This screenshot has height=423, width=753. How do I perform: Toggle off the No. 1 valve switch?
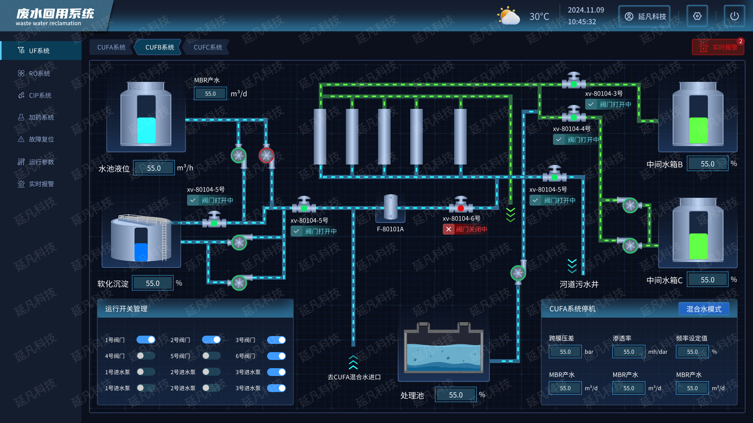tap(146, 340)
